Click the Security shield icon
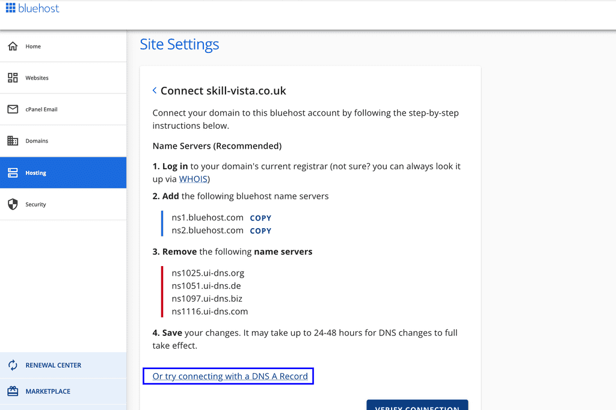Image resolution: width=616 pixels, height=410 pixels. click(13, 204)
